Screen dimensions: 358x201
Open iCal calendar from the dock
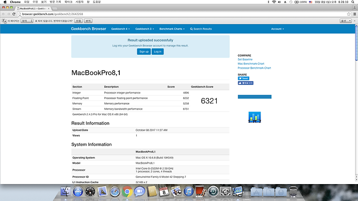pyautogui.click(x=164, y=192)
